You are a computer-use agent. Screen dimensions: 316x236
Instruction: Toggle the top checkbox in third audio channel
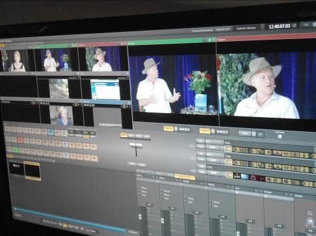tap(185, 198)
